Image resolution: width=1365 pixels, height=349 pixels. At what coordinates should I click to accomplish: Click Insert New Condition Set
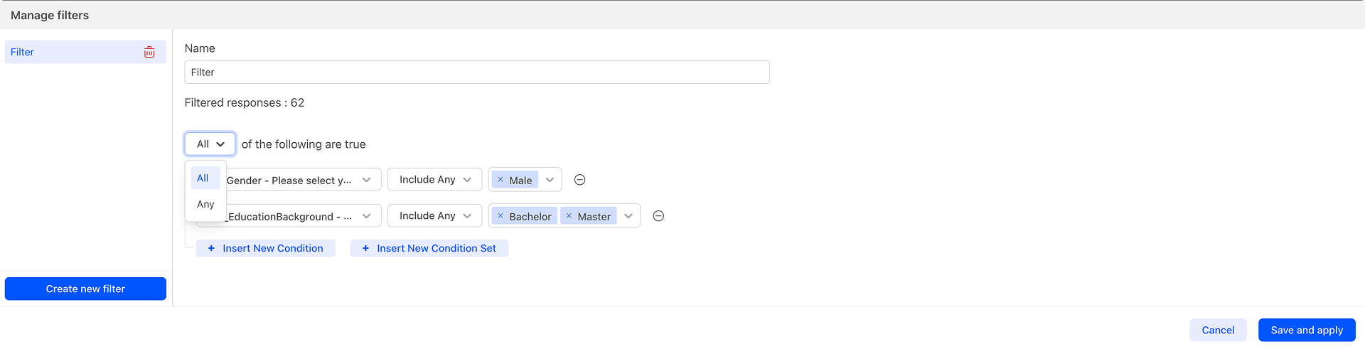(429, 248)
